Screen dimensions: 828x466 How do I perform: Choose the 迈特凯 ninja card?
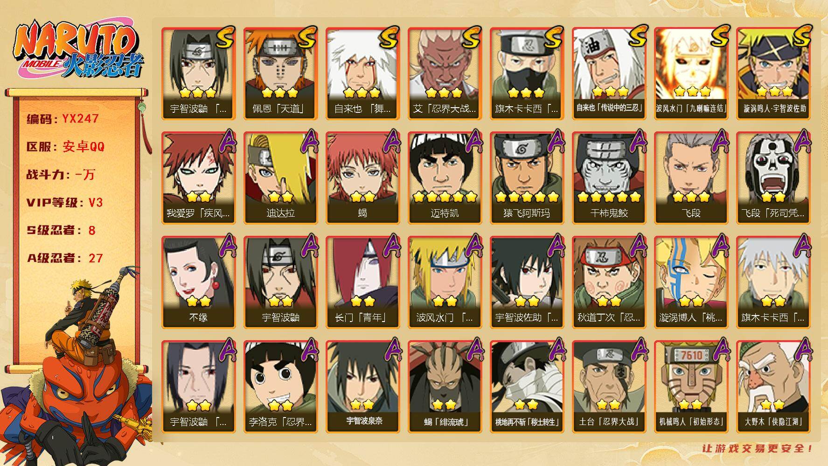tap(445, 178)
